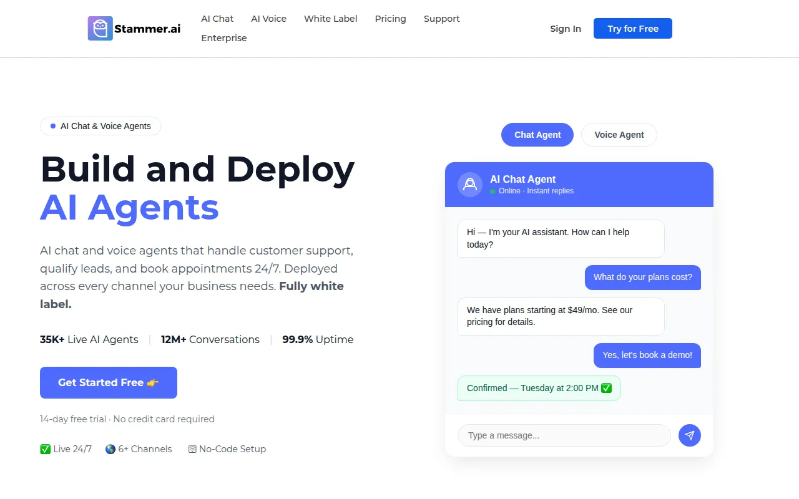Click the '99.9% Uptime' stat
The width and height of the screenshot is (799, 499).
coord(318,340)
